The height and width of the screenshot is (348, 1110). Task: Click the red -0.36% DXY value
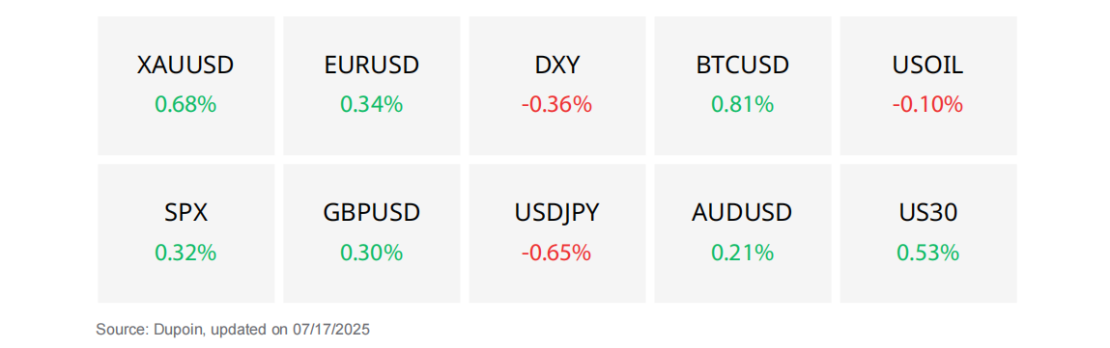pos(557,105)
